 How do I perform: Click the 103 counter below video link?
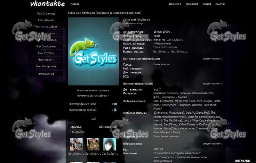(93, 119)
